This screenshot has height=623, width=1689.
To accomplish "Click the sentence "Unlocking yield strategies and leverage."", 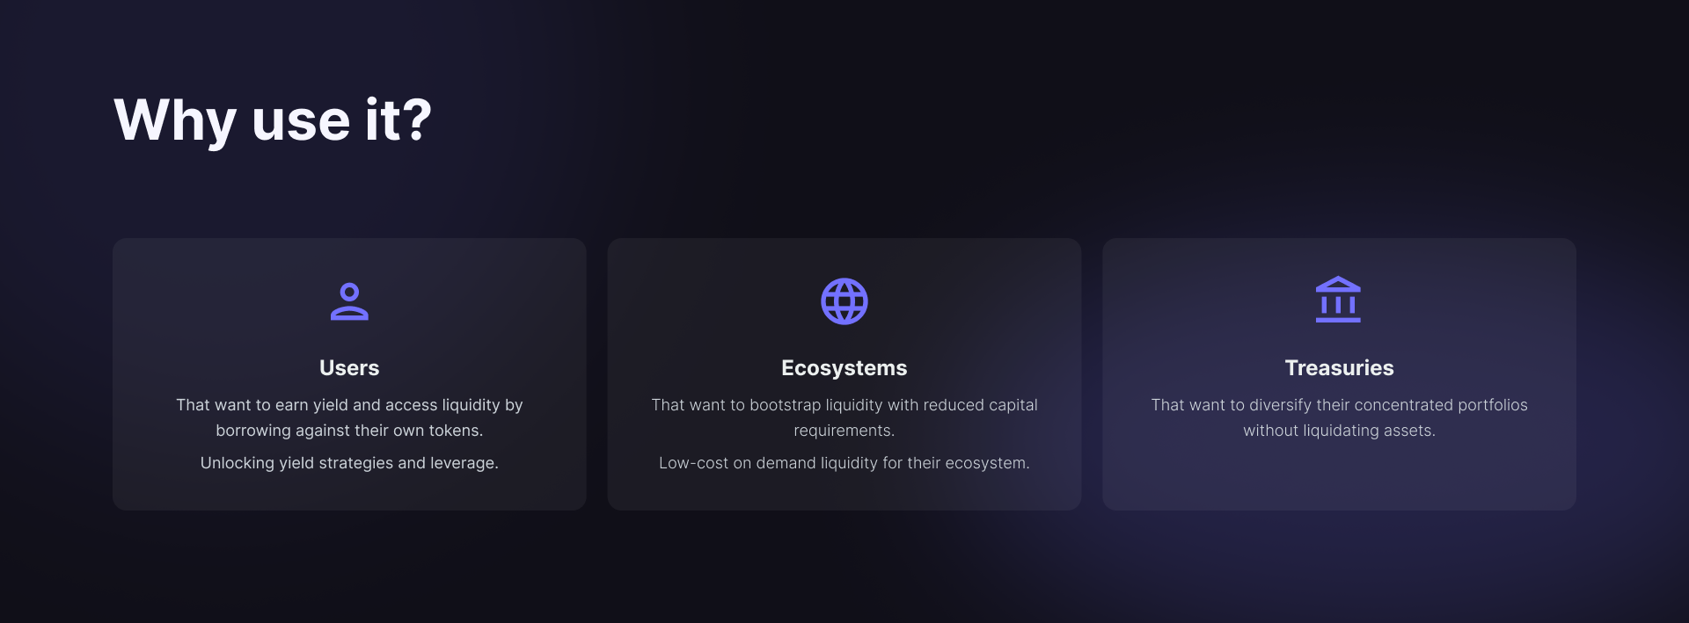I will pos(349,463).
